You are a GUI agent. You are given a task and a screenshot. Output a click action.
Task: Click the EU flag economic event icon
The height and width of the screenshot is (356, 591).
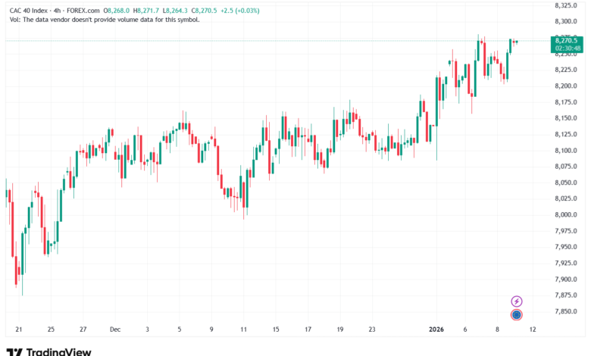517,314
